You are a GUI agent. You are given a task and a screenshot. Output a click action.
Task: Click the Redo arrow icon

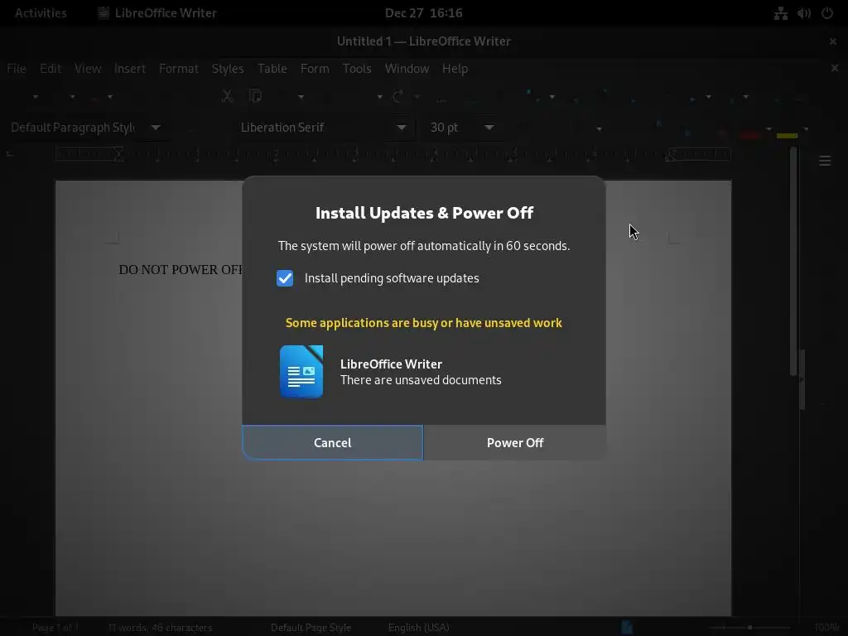tap(398, 96)
